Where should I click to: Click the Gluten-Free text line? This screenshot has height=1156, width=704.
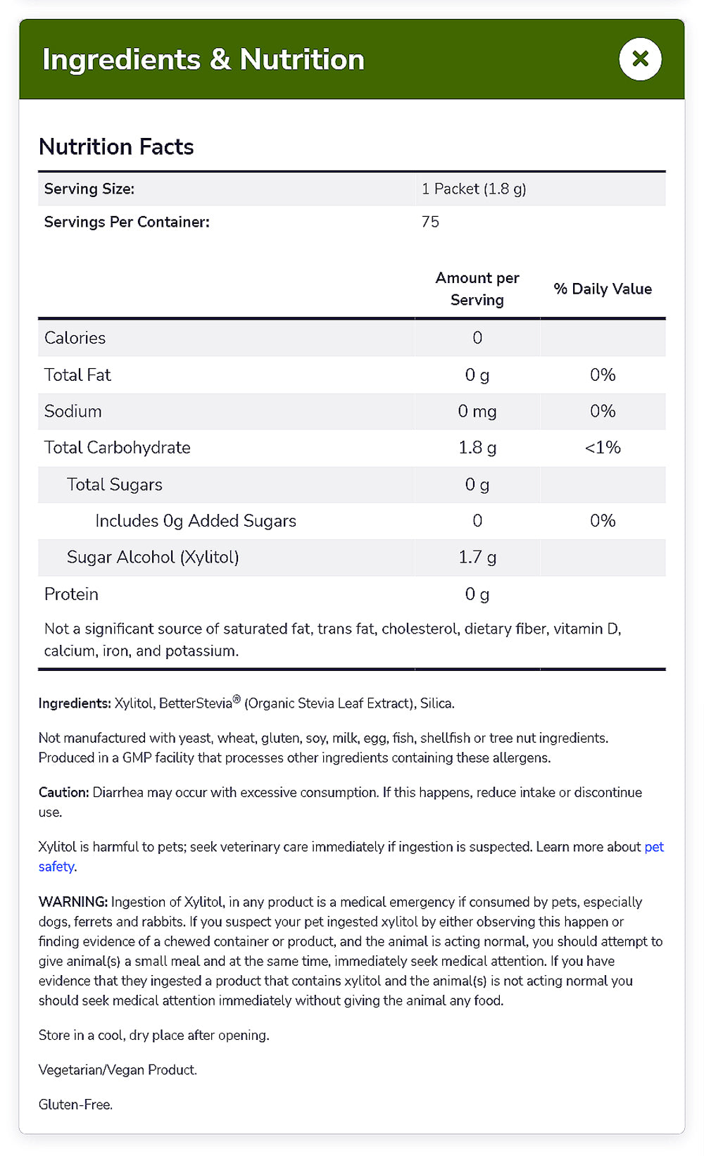point(75,1105)
